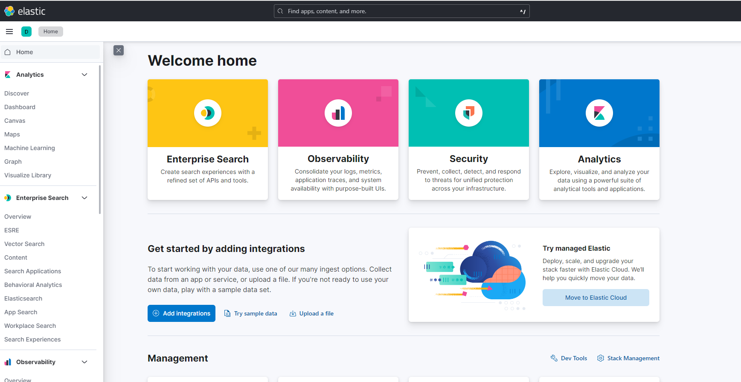This screenshot has width=741, height=382.
Task: Click the Stack Management gear icon
Action: pyautogui.click(x=601, y=358)
